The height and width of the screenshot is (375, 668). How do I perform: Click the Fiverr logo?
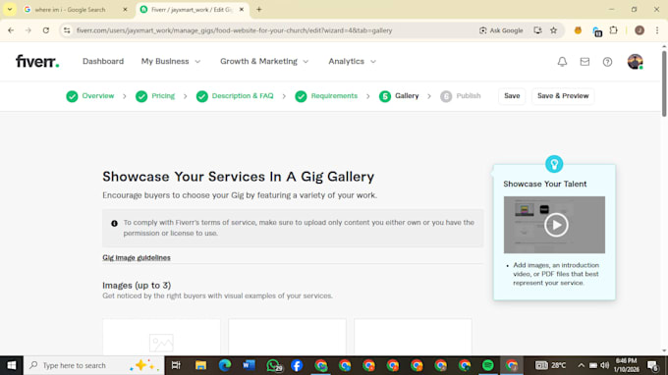37,61
